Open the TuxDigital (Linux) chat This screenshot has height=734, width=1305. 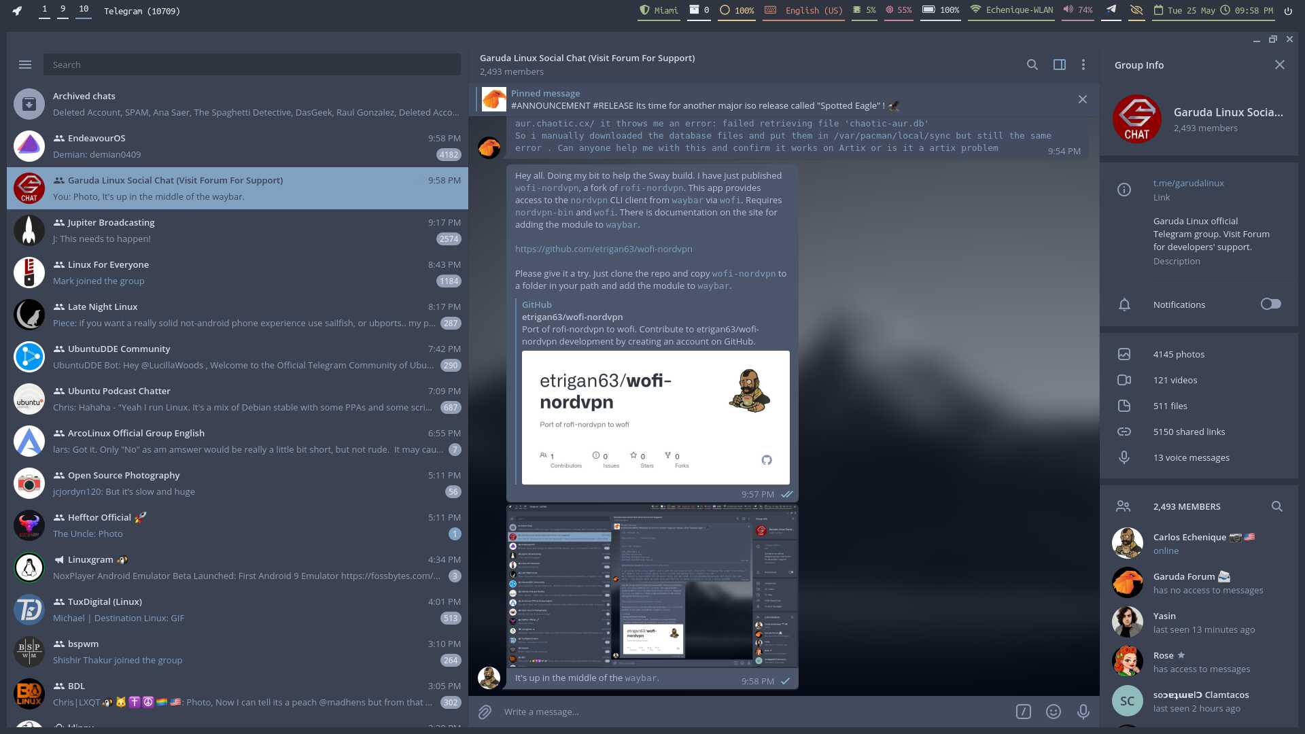237,610
